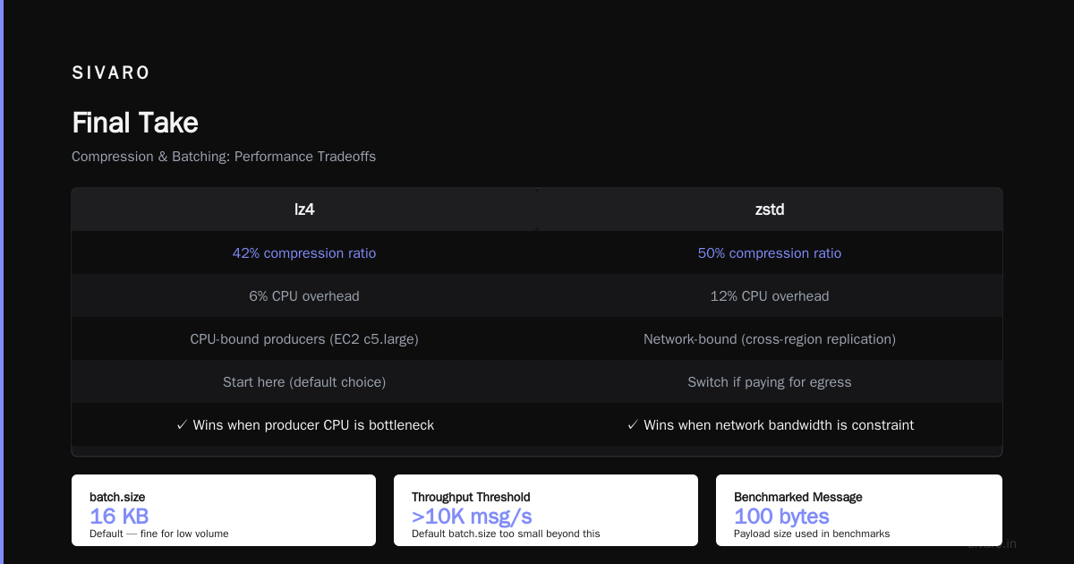
Task: Click the 100 bytes value
Action: [x=781, y=517]
